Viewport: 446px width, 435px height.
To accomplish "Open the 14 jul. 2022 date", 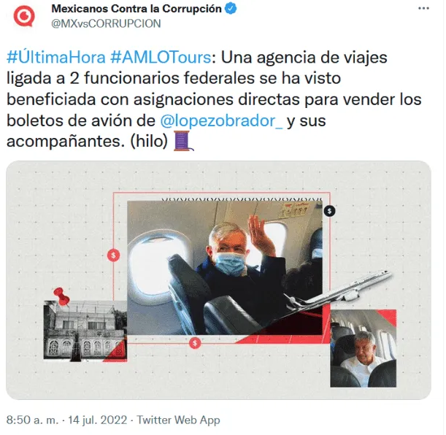I will (98, 420).
